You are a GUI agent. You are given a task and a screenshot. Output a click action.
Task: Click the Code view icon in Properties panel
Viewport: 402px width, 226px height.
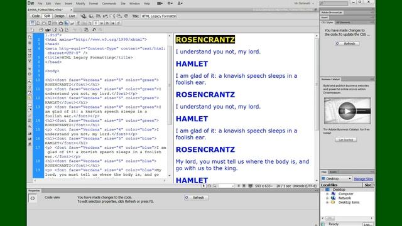pyautogui.click(x=33, y=198)
